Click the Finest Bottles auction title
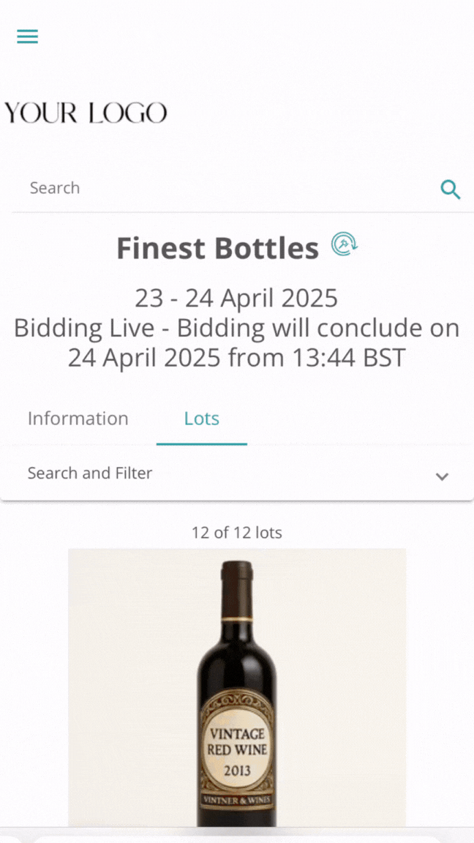Image resolution: width=474 pixels, height=843 pixels. tap(218, 249)
